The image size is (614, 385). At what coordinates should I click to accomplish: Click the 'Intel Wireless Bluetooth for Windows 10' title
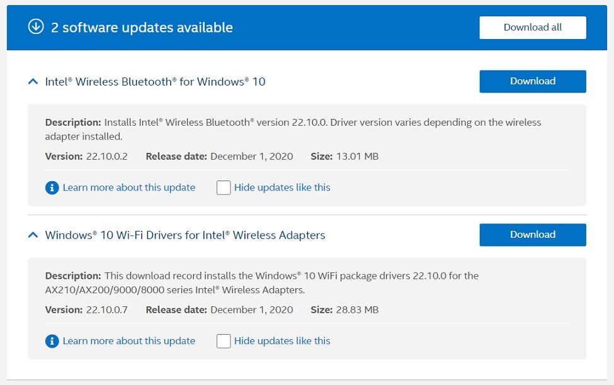155,82
